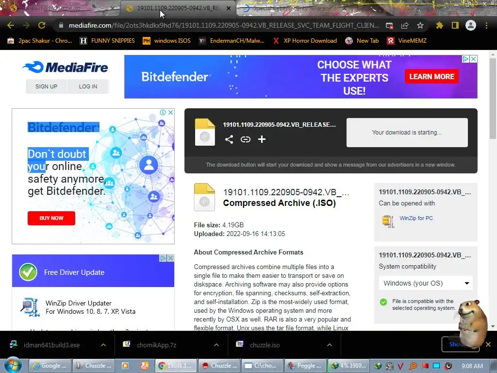Click the AdChoices icon on top banner ad
The image size is (497, 373).
(x=465, y=59)
